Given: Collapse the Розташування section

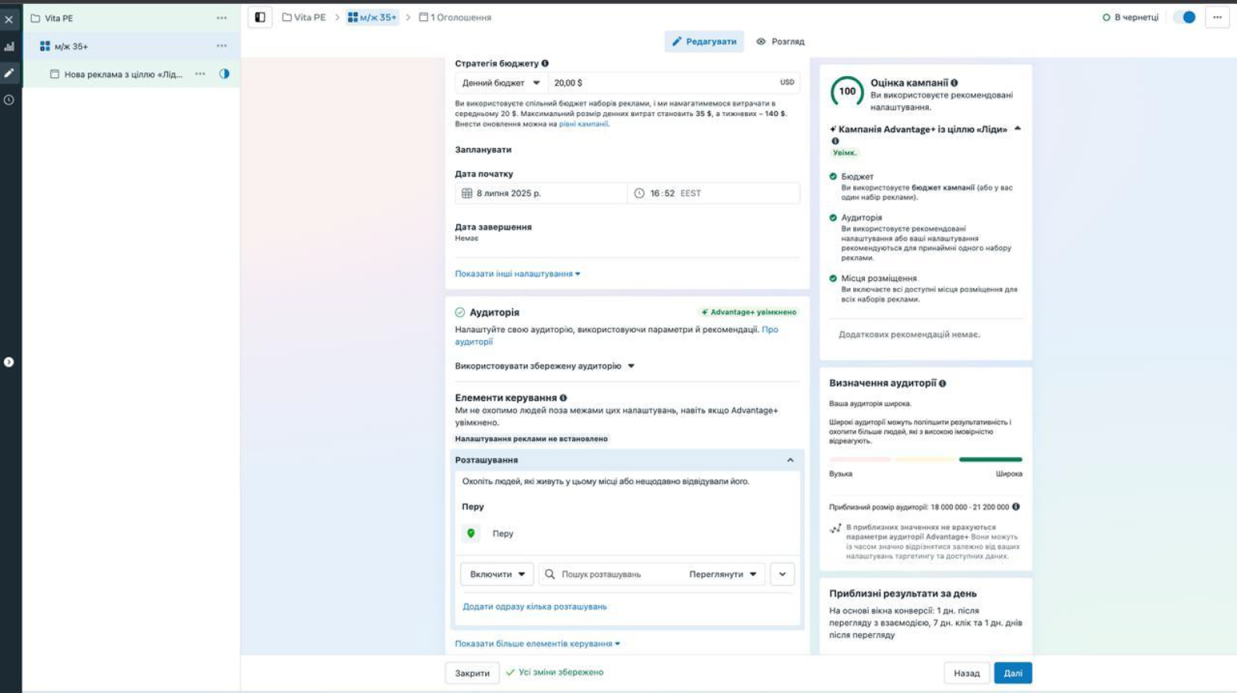Looking at the screenshot, I should coord(790,460).
